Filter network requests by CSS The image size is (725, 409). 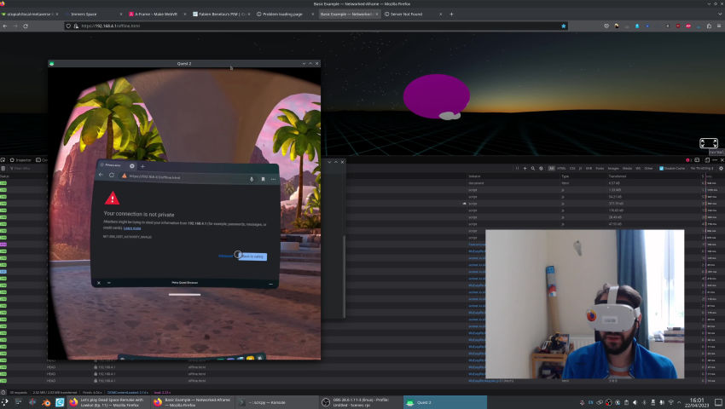click(x=572, y=168)
